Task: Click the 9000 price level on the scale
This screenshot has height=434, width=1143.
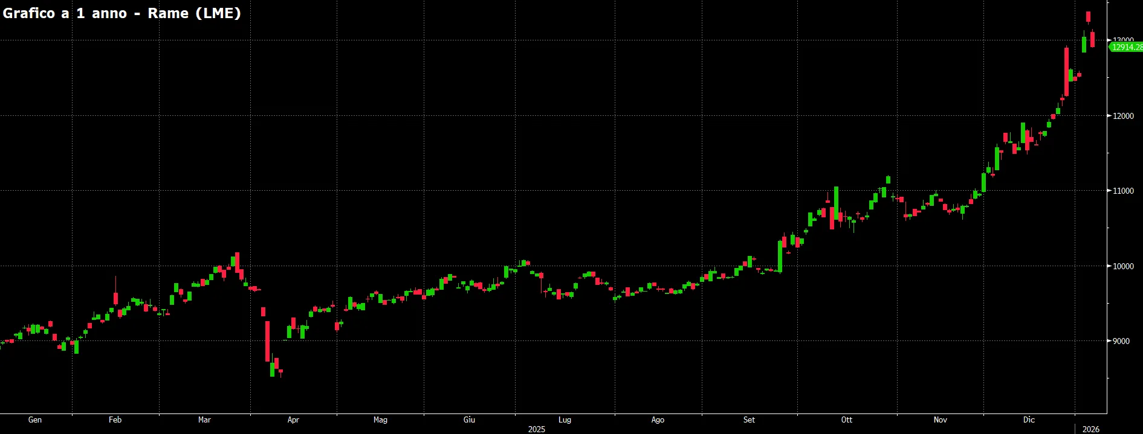Action: 1121,341
